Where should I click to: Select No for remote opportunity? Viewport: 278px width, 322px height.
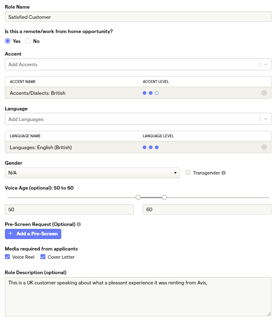(28, 41)
